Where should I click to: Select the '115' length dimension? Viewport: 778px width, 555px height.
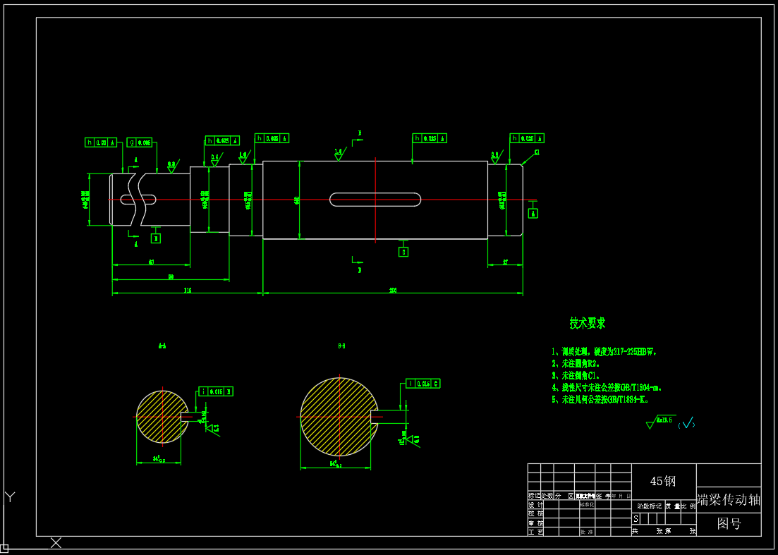188,290
